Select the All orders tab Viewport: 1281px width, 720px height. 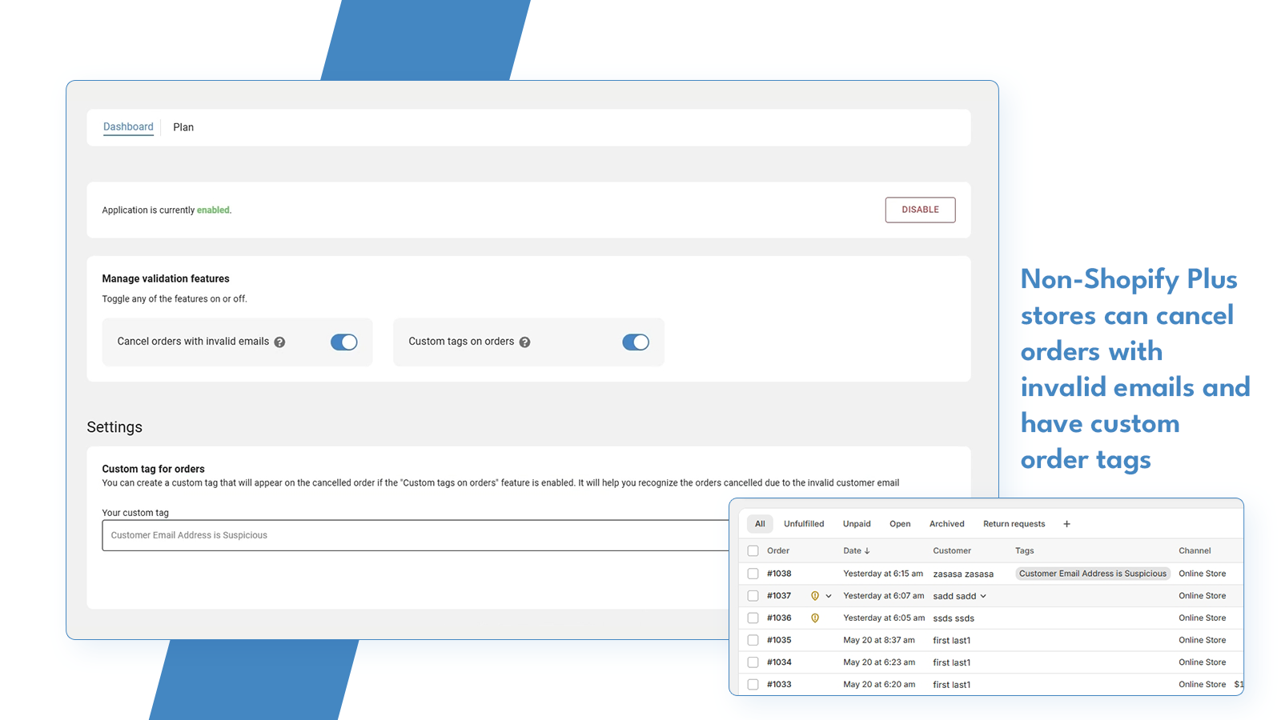click(760, 524)
